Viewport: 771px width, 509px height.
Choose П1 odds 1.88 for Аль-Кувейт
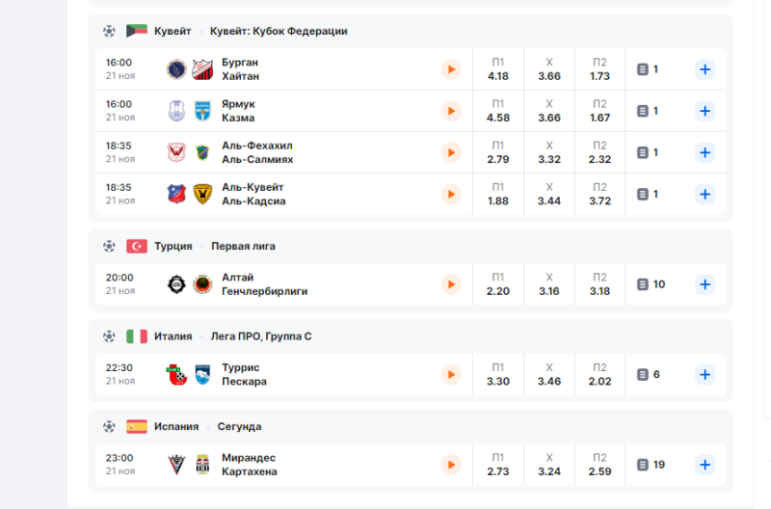point(498,194)
